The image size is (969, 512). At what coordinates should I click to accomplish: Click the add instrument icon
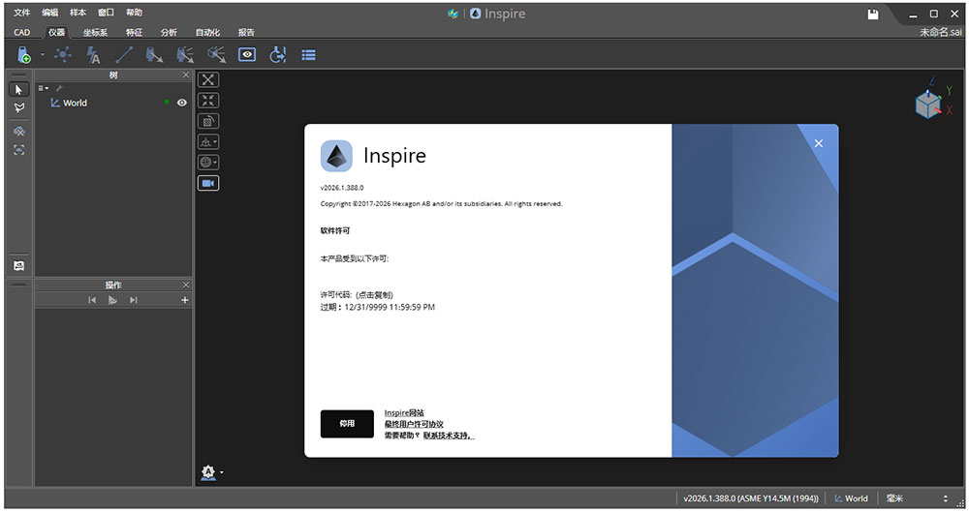point(24,55)
